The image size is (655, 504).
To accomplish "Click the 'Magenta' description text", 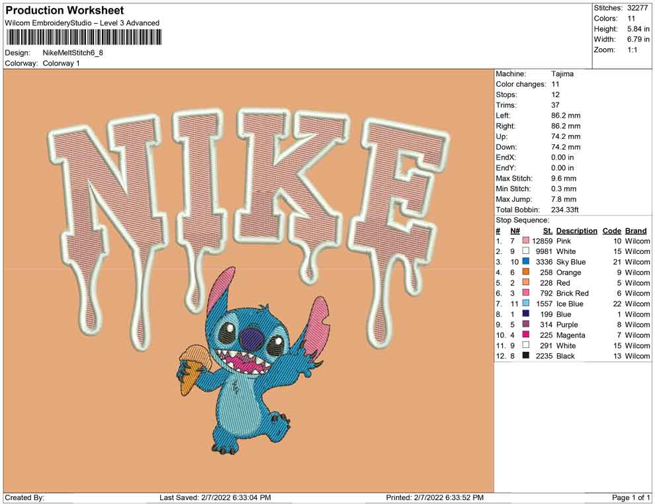I will pos(570,335).
